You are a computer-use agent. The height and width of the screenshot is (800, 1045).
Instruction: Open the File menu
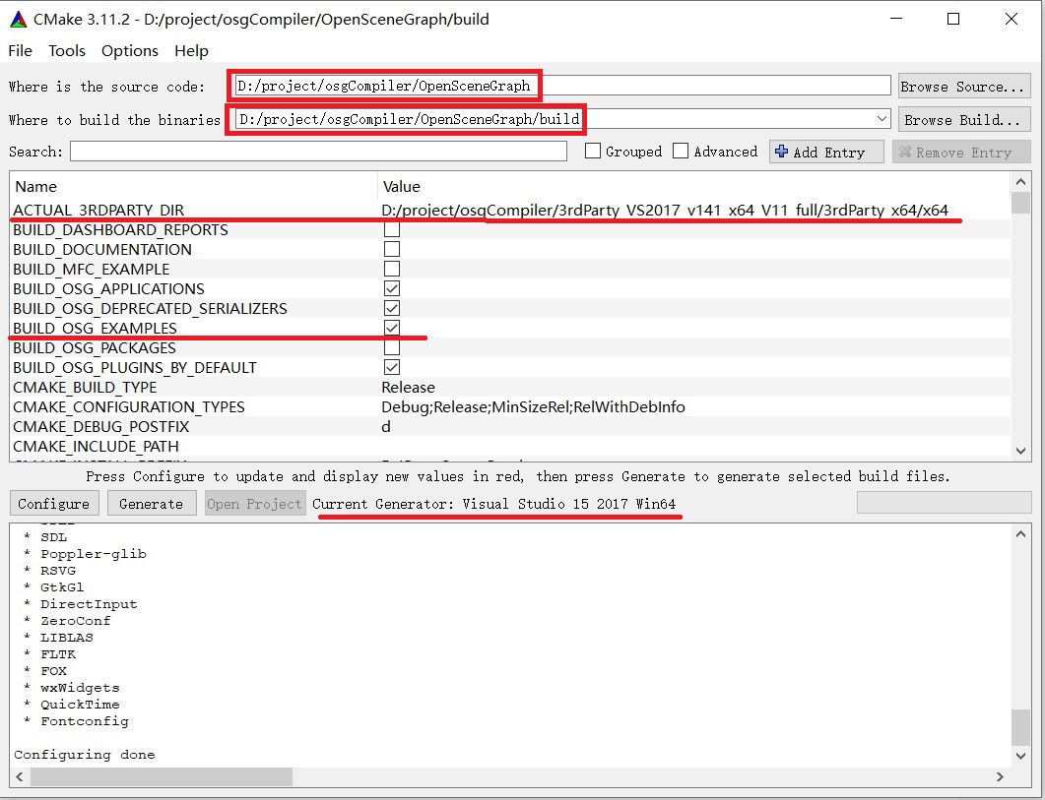click(20, 50)
